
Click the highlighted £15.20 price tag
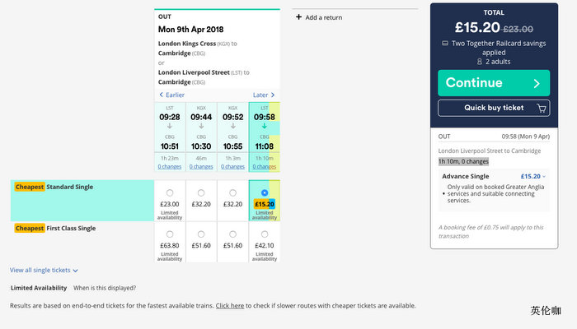[x=264, y=204]
